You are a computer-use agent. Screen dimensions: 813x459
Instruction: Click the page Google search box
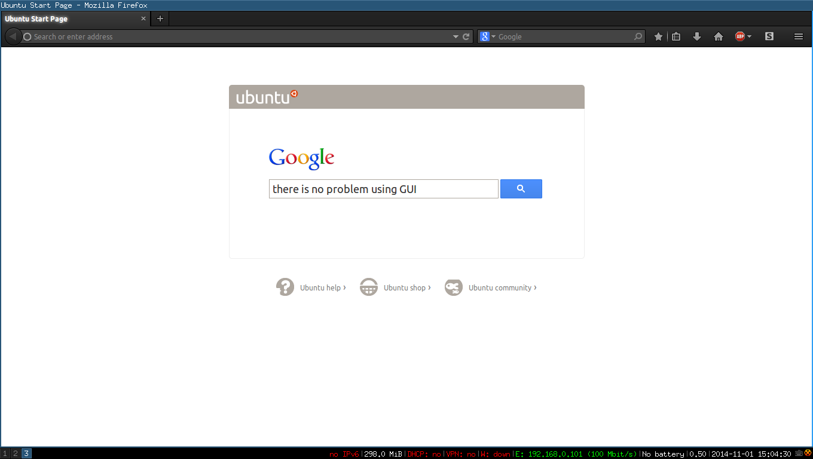(383, 189)
